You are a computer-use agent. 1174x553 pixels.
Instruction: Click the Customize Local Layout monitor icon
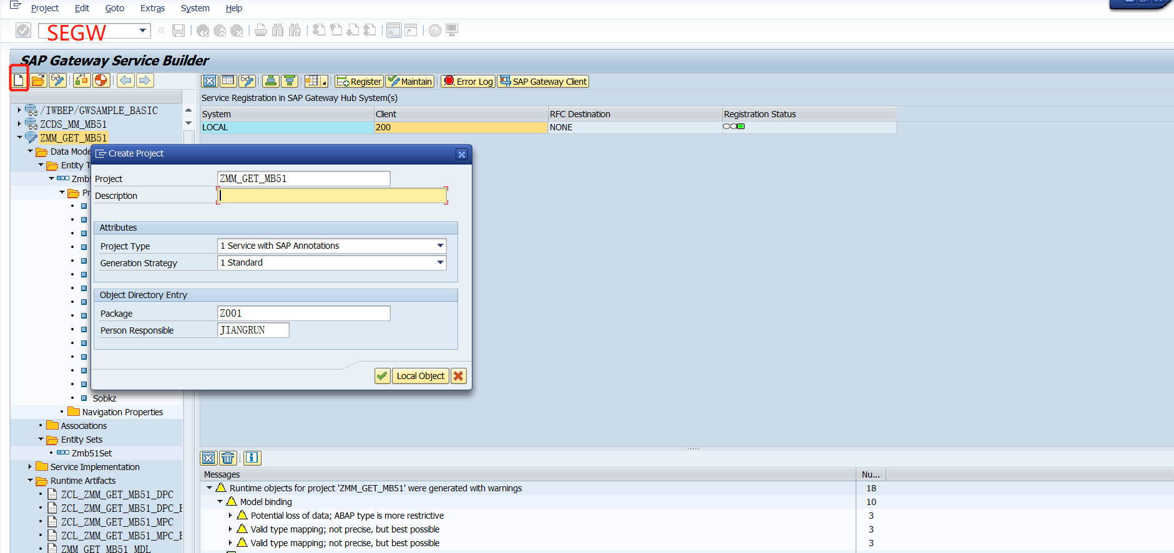tap(452, 31)
